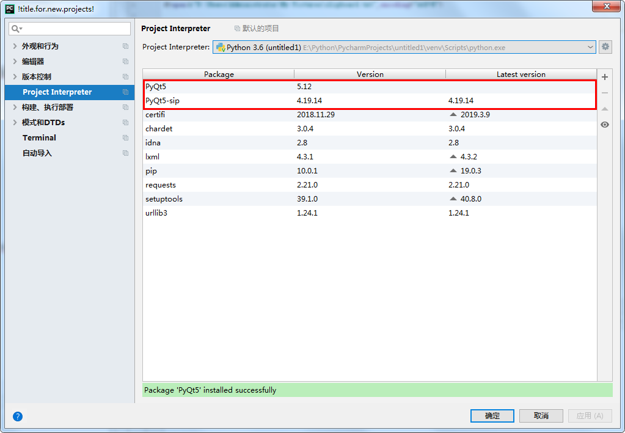Click the PyCharm logo in title bar
This screenshot has height=433, width=625.
pos(9,9)
